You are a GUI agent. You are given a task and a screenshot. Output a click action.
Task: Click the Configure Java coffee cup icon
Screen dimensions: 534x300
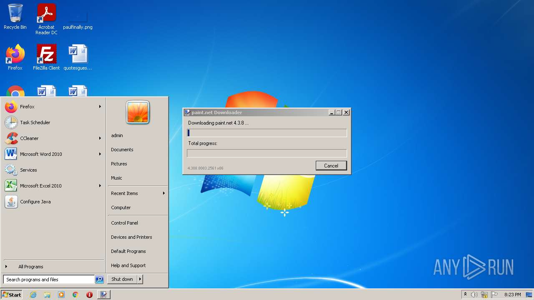coord(11,202)
